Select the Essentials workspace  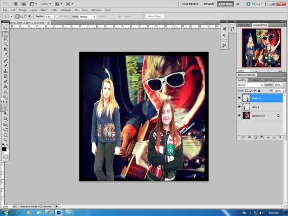coord(190,4)
